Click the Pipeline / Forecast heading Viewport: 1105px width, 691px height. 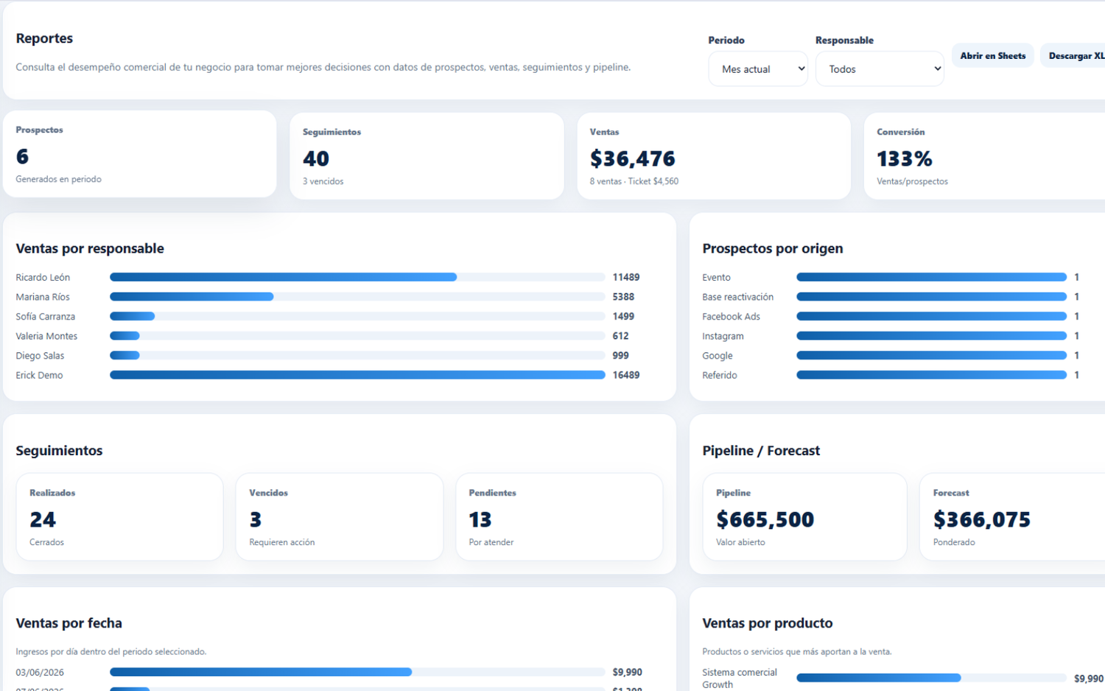click(761, 451)
